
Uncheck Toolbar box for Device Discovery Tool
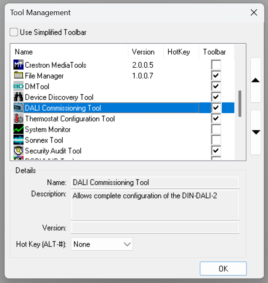216,97
